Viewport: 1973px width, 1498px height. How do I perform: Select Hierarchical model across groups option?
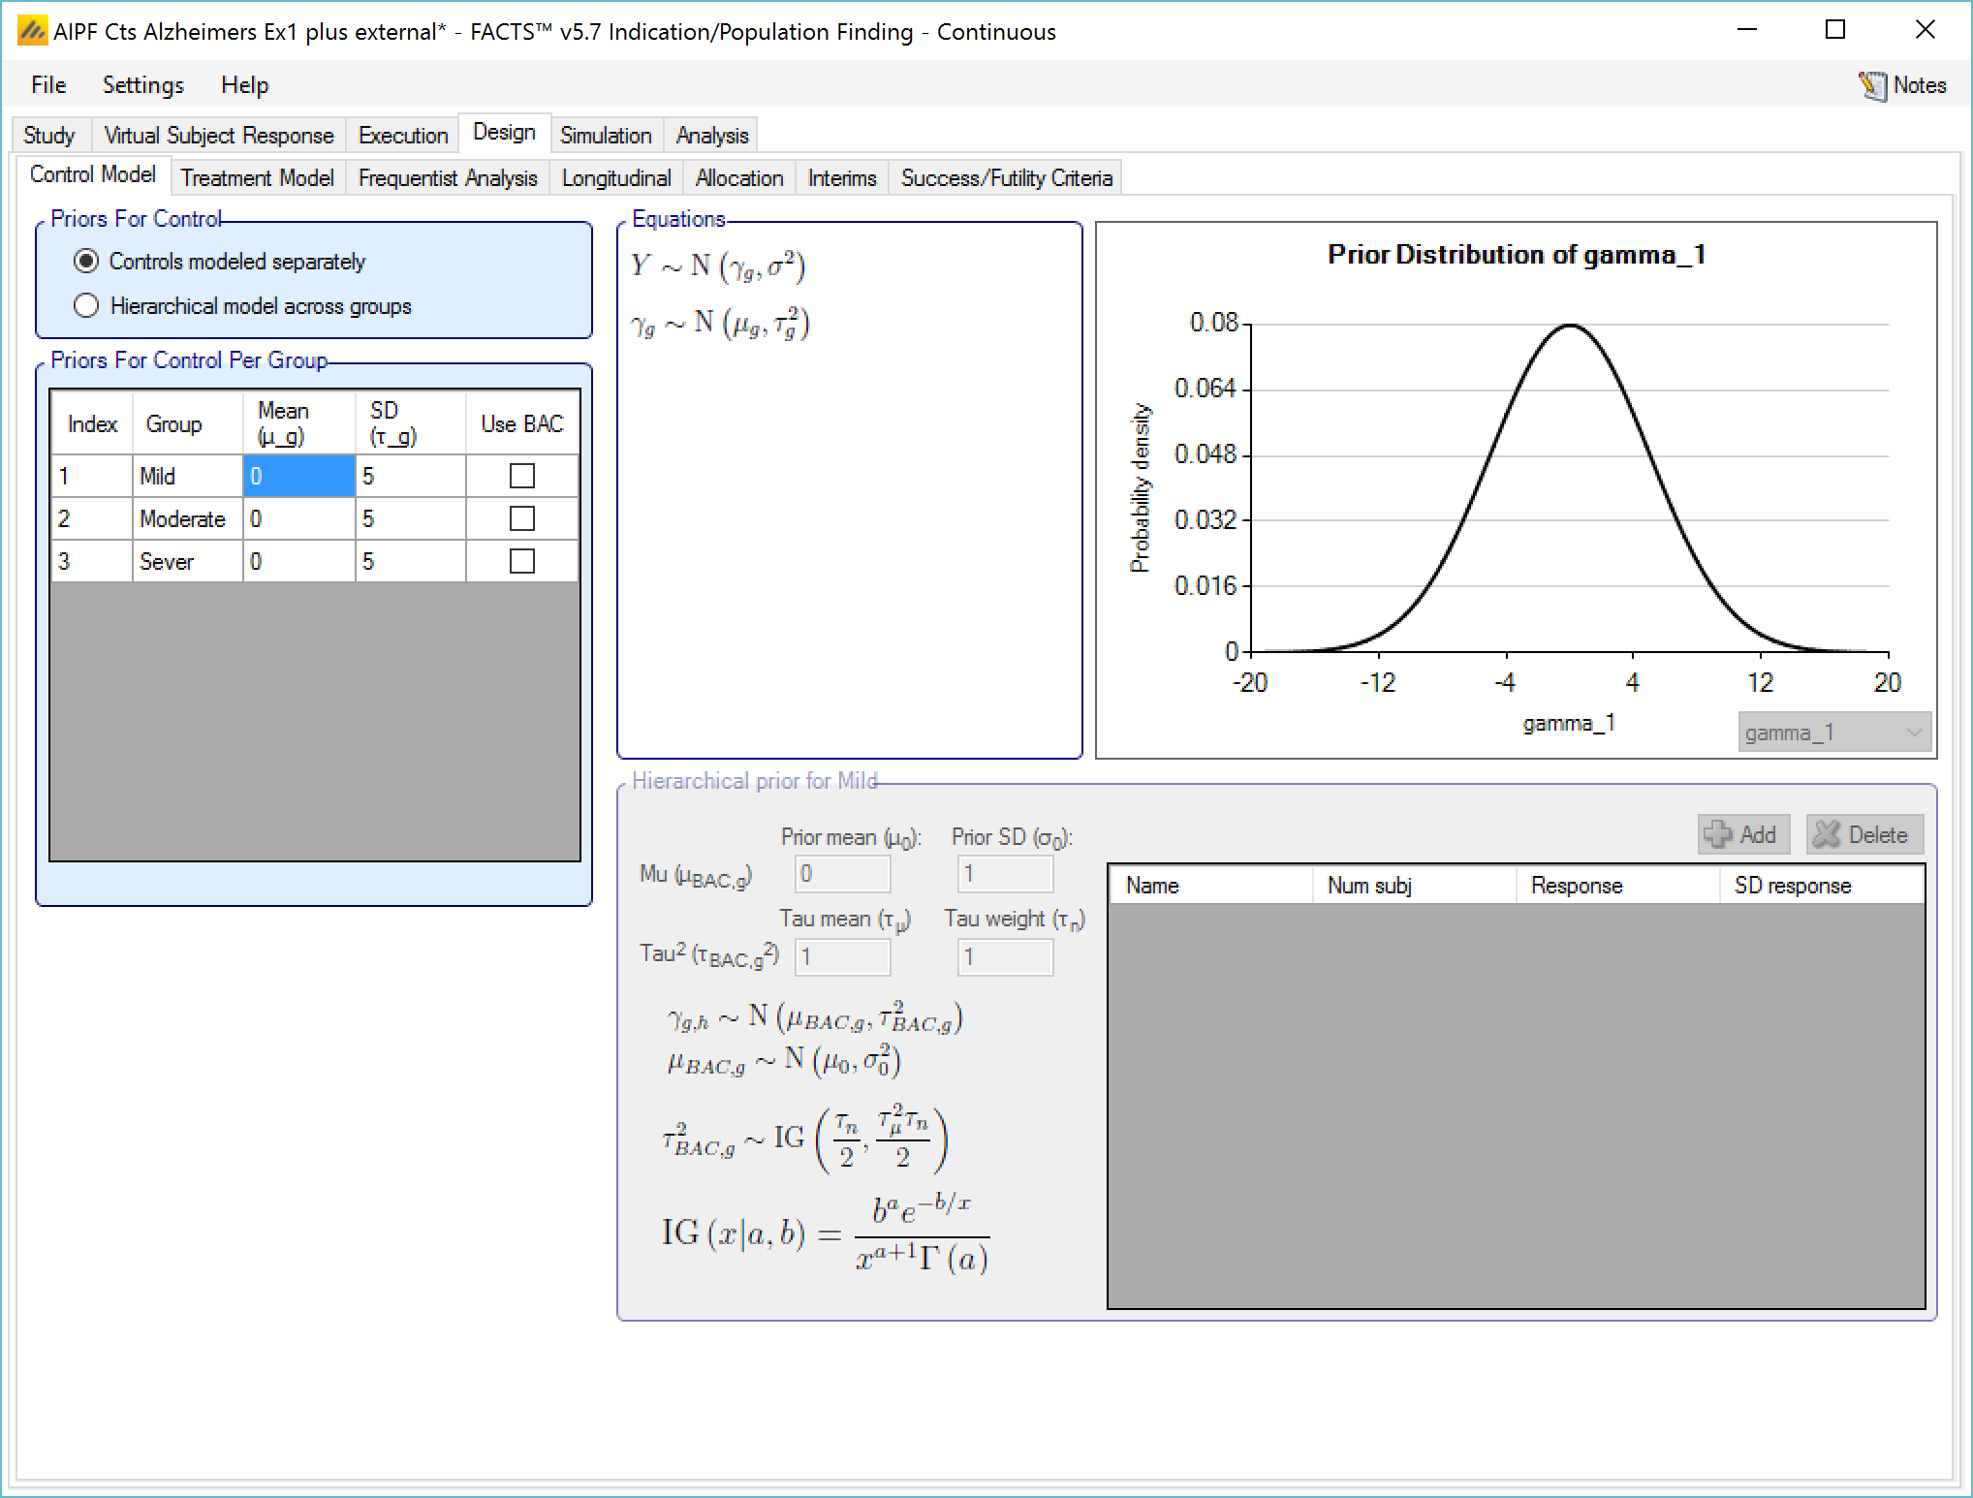[x=86, y=306]
